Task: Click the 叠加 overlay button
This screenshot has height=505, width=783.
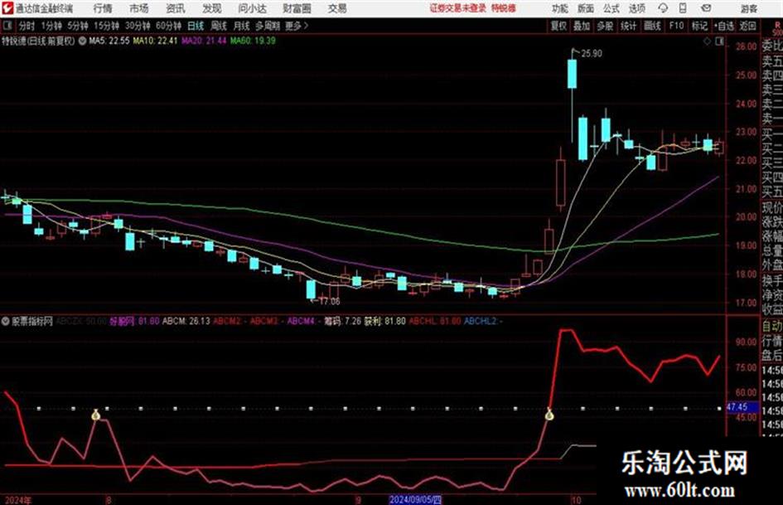Action: [582, 26]
